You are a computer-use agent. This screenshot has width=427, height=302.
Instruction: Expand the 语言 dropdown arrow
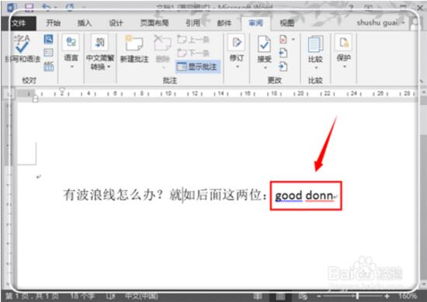point(72,67)
